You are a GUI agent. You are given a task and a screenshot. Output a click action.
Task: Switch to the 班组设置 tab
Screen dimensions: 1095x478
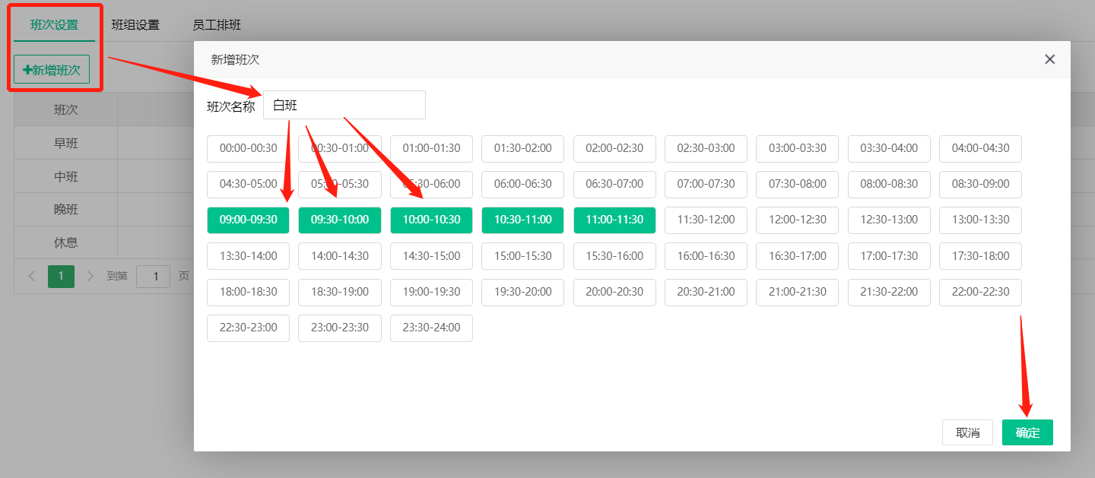135,24
